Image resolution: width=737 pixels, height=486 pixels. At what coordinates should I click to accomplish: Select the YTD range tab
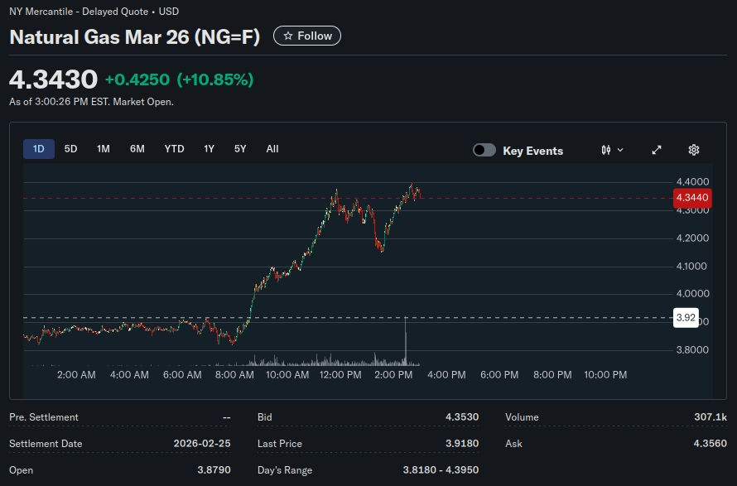click(x=175, y=149)
